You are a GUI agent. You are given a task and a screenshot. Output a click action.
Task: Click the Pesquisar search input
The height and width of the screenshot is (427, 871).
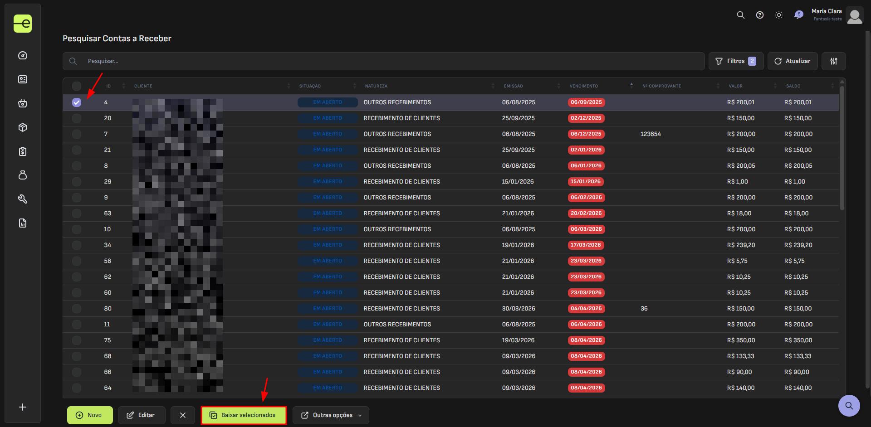click(x=383, y=61)
